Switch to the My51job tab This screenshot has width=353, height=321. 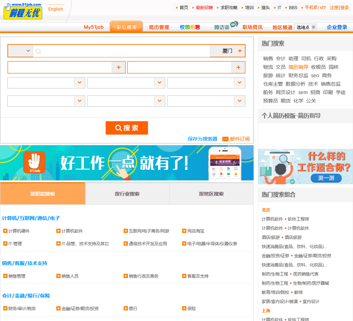pyautogui.click(x=94, y=27)
